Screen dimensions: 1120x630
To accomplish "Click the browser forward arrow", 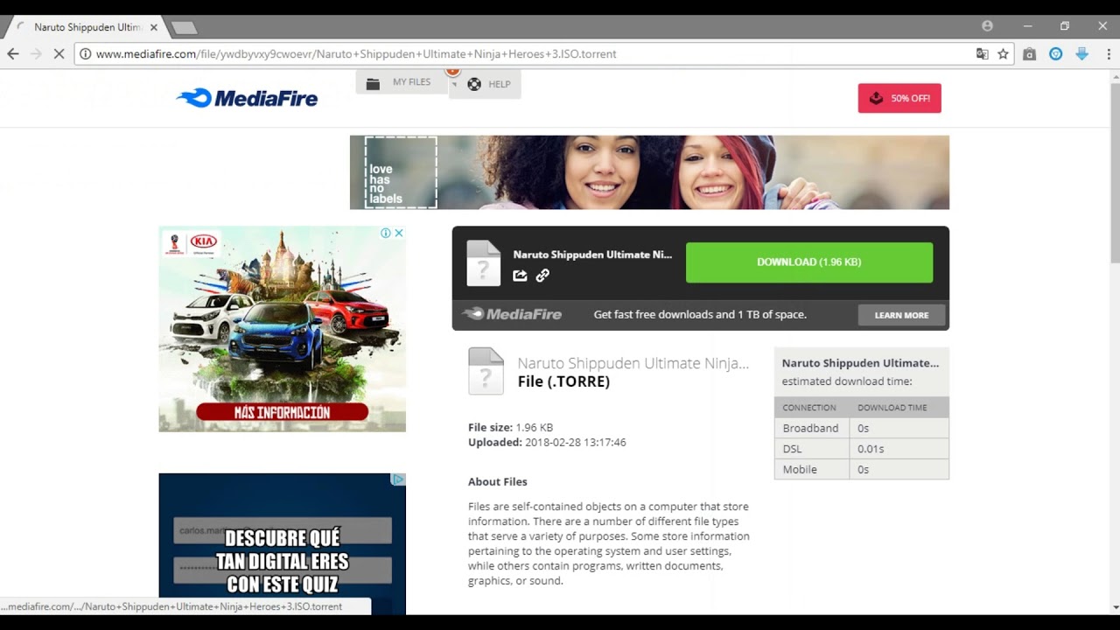I will tap(36, 54).
